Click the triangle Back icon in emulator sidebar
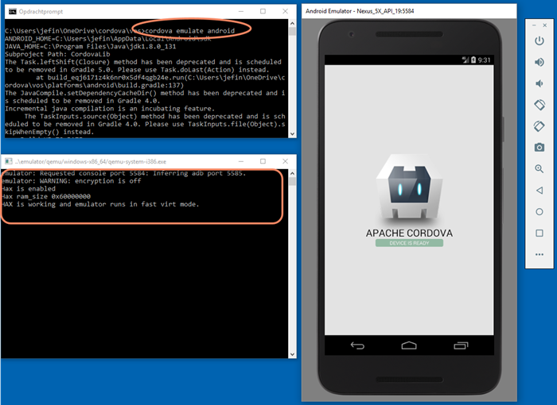This screenshot has width=557, height=405. click(539, 191)
